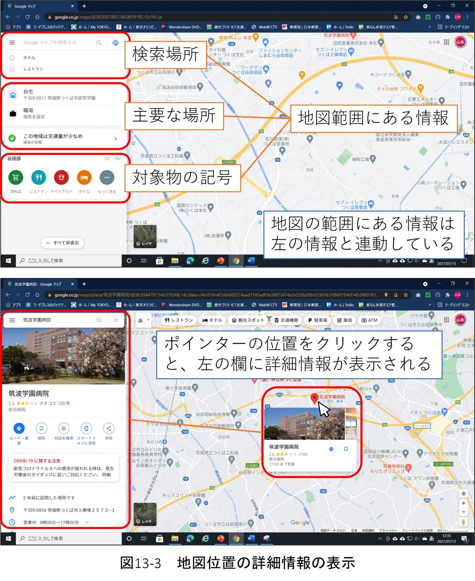The image size is (475, 581).
Task: Zoom in with the plus button on the 筑波学園病院 map
Action: (x=463, y=503)
